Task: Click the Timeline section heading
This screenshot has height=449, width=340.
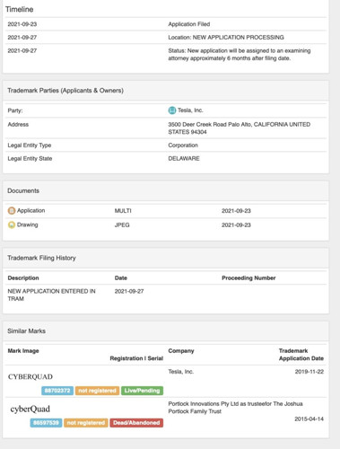Action: pos(20,10)
